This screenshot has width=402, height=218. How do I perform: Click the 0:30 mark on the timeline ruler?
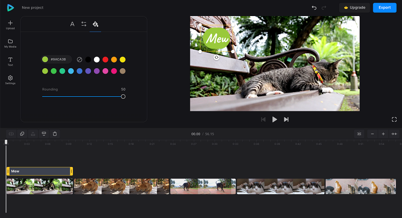click(x=215, y=144)
